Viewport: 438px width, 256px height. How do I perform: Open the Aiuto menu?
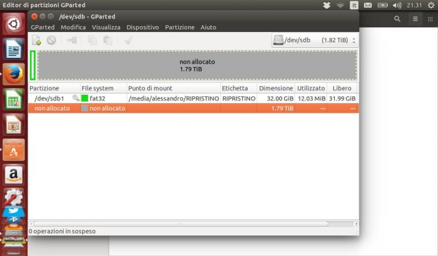208,27
